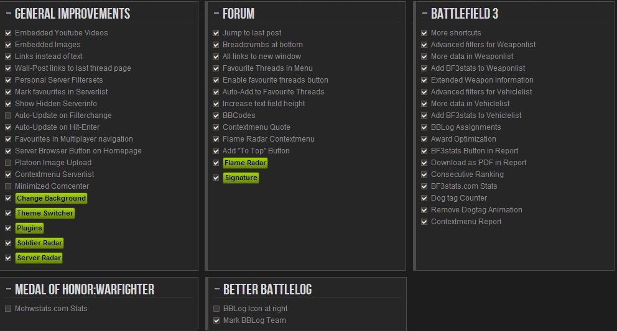
Task: Open the Plugins green button
Action: tap(29, 229)
